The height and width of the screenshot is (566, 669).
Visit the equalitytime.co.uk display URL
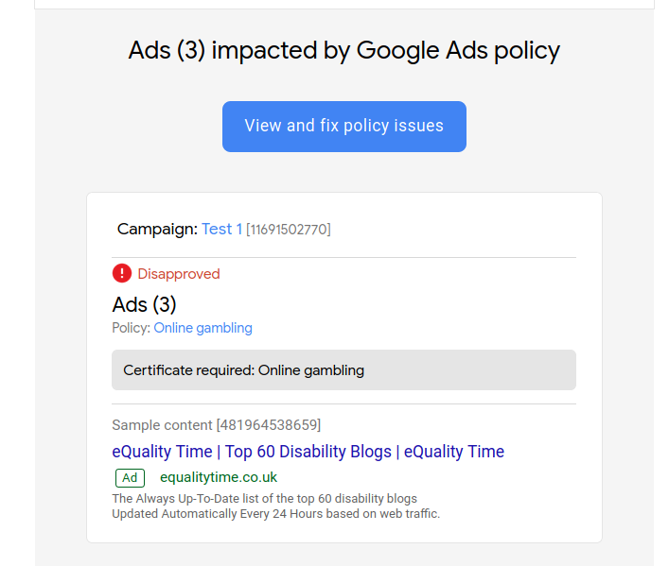(219, 477)
